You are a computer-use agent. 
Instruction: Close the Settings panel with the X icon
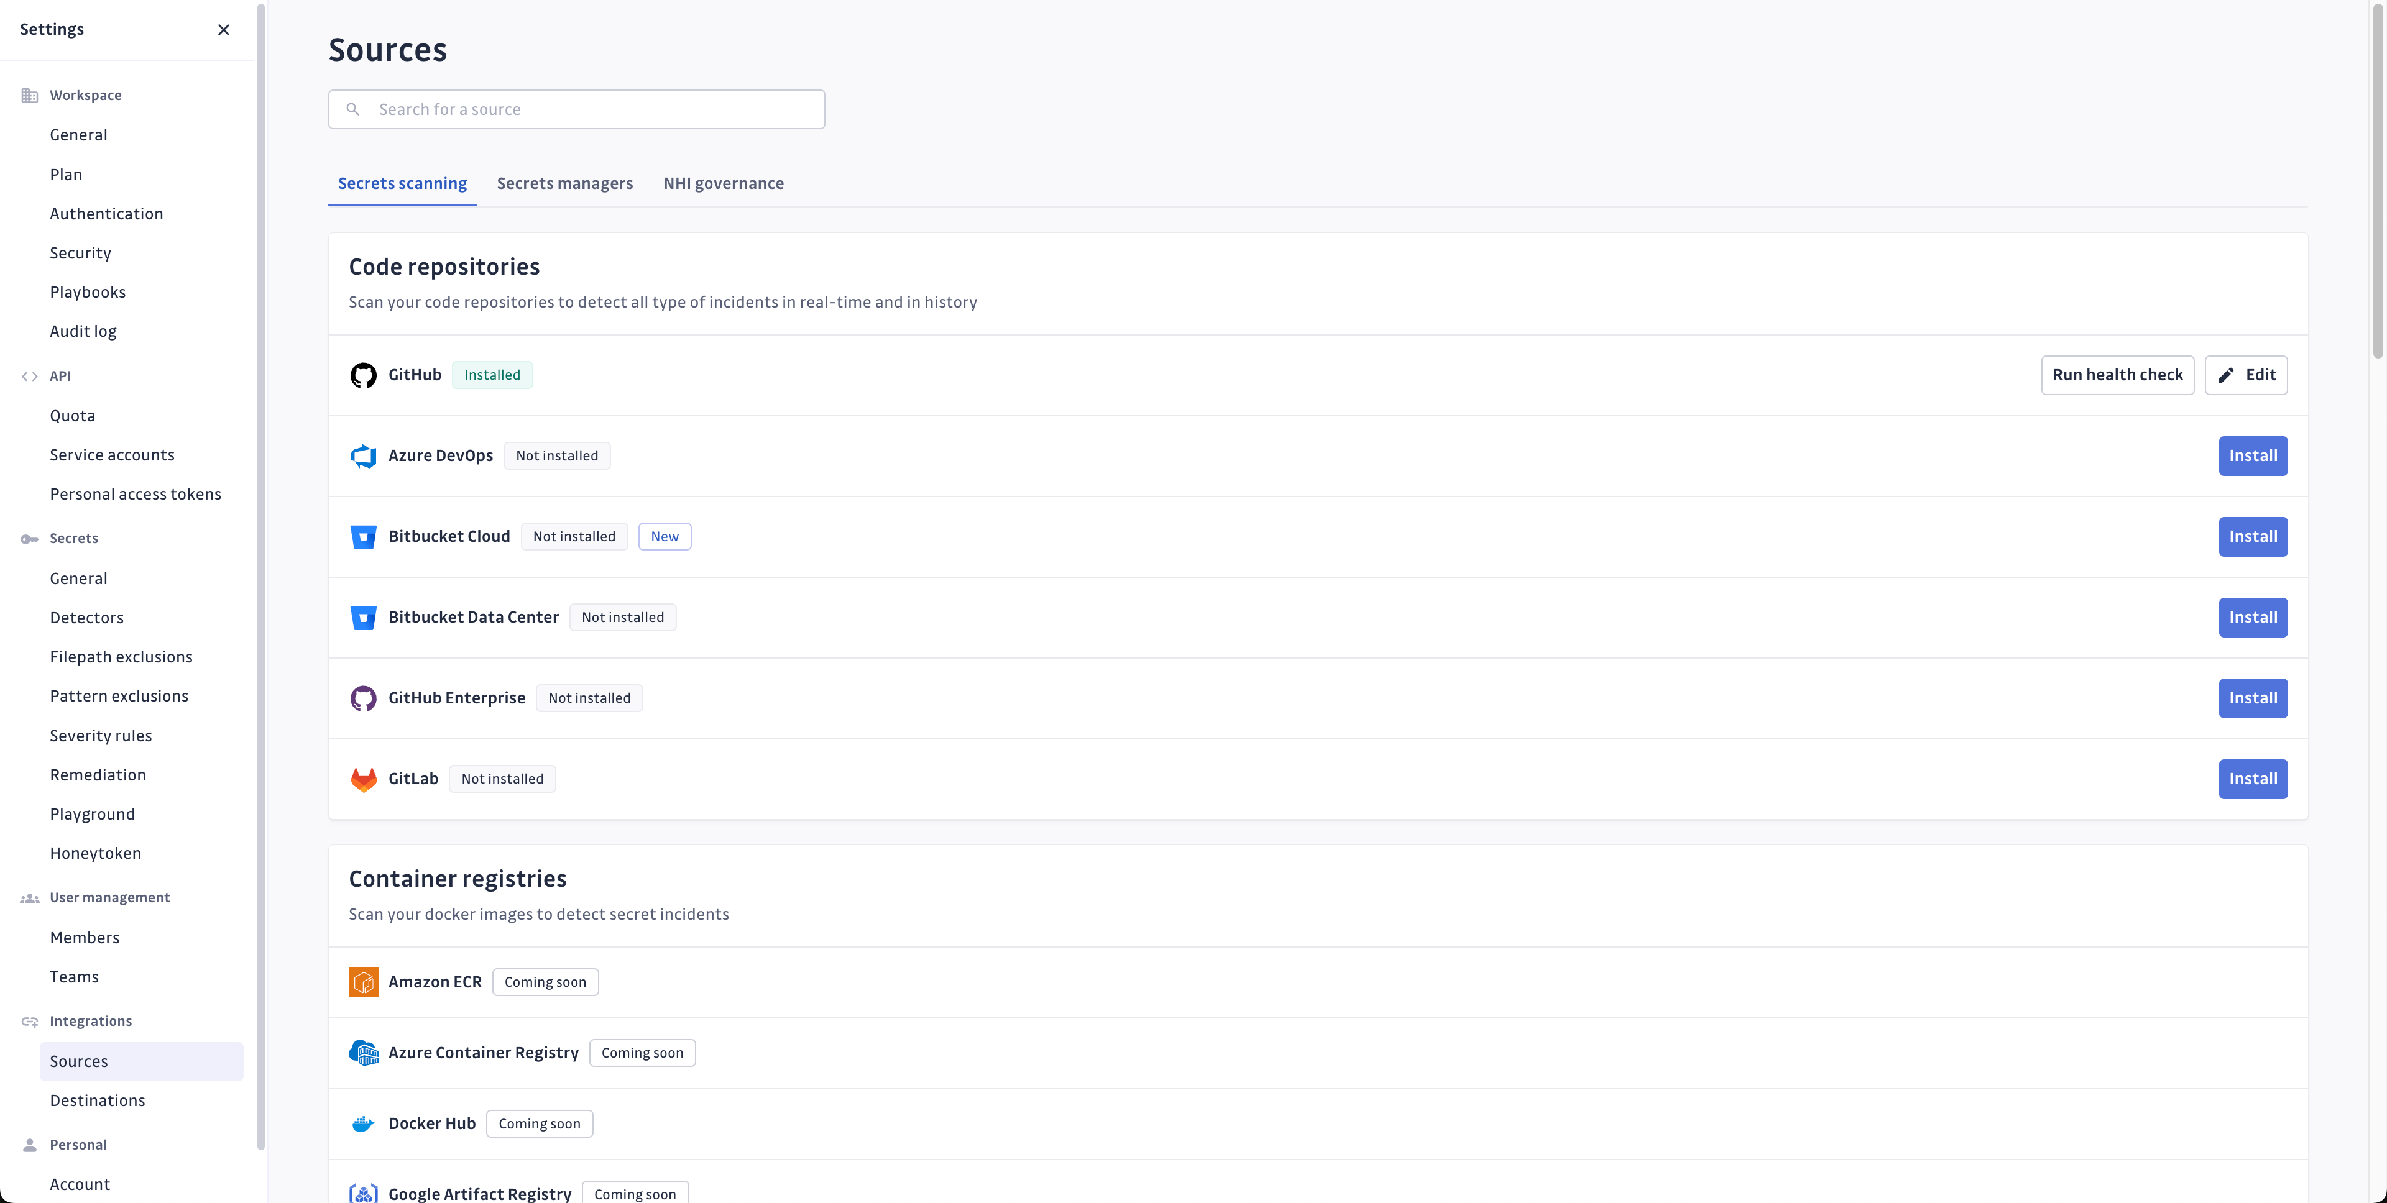(x=223, y=30)
